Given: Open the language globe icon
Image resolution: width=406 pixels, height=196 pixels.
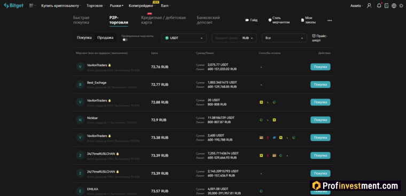Looking at the screenshot, I should pyautogui.click(x=394, y=6).
